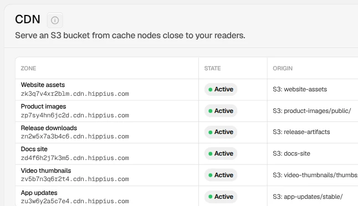Click the origin S3: video-thumbnails/thumbs
The height and width of the screenshot is (206, 358).
pyautogui.click(x=315, y=175)
